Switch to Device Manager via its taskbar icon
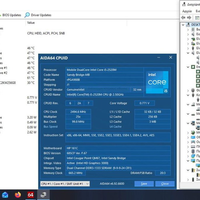This screenshot has width=200, height=200. (x=43, y=195)
